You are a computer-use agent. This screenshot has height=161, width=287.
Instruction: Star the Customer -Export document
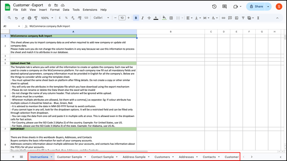tap(49, 5)
